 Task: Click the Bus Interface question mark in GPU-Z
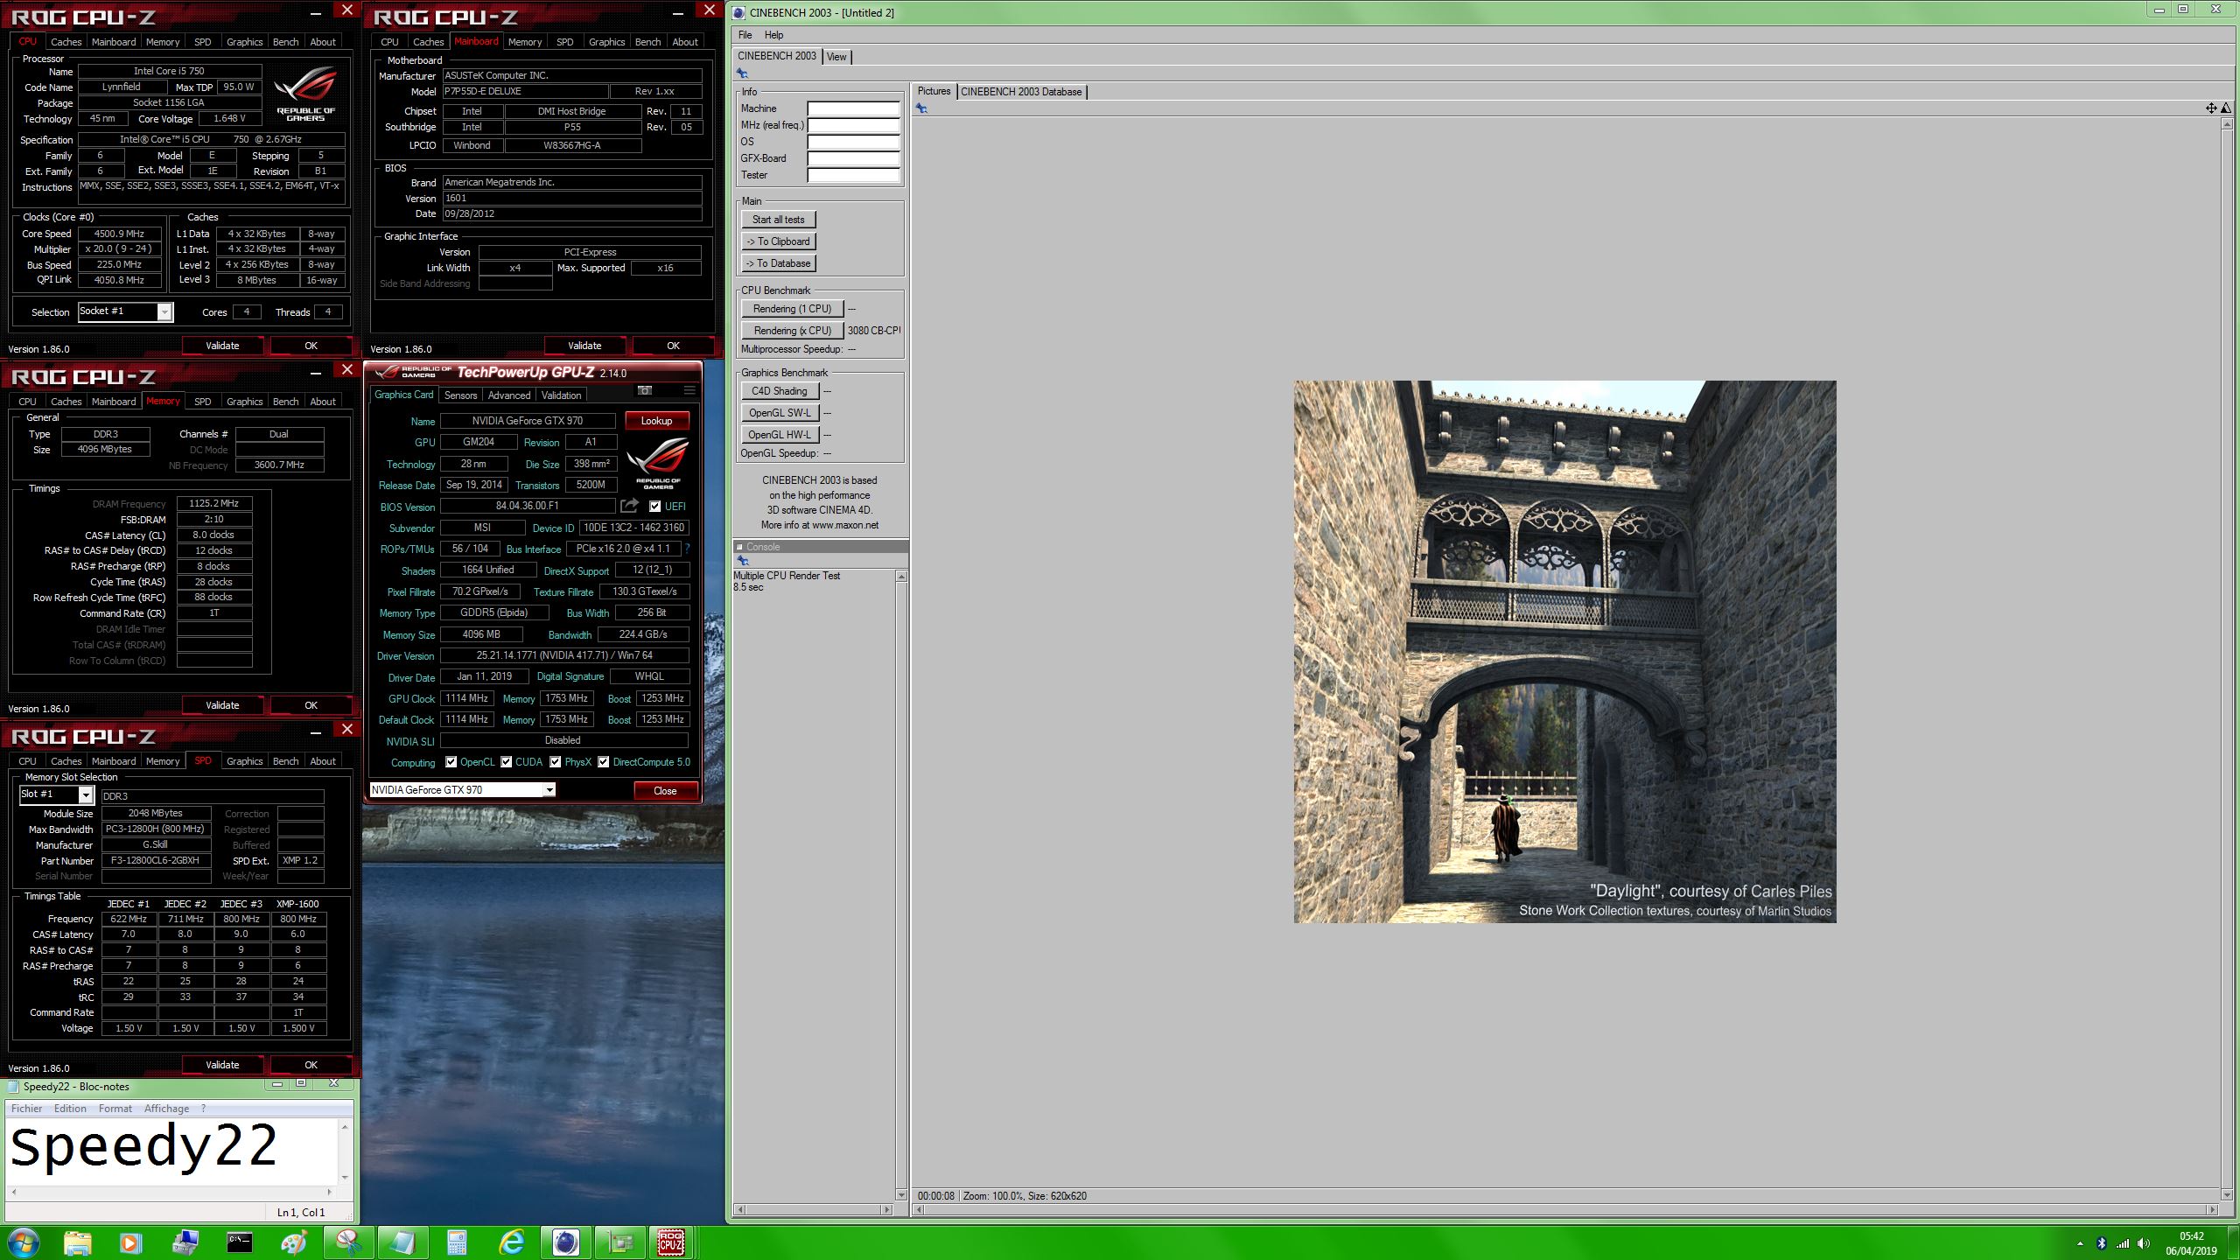(687, 549)
